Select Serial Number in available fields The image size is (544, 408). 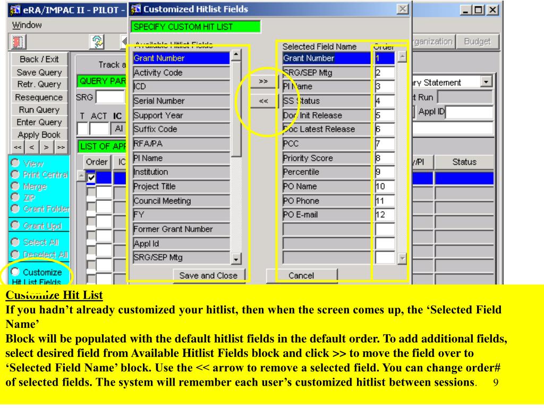(181, 101)
